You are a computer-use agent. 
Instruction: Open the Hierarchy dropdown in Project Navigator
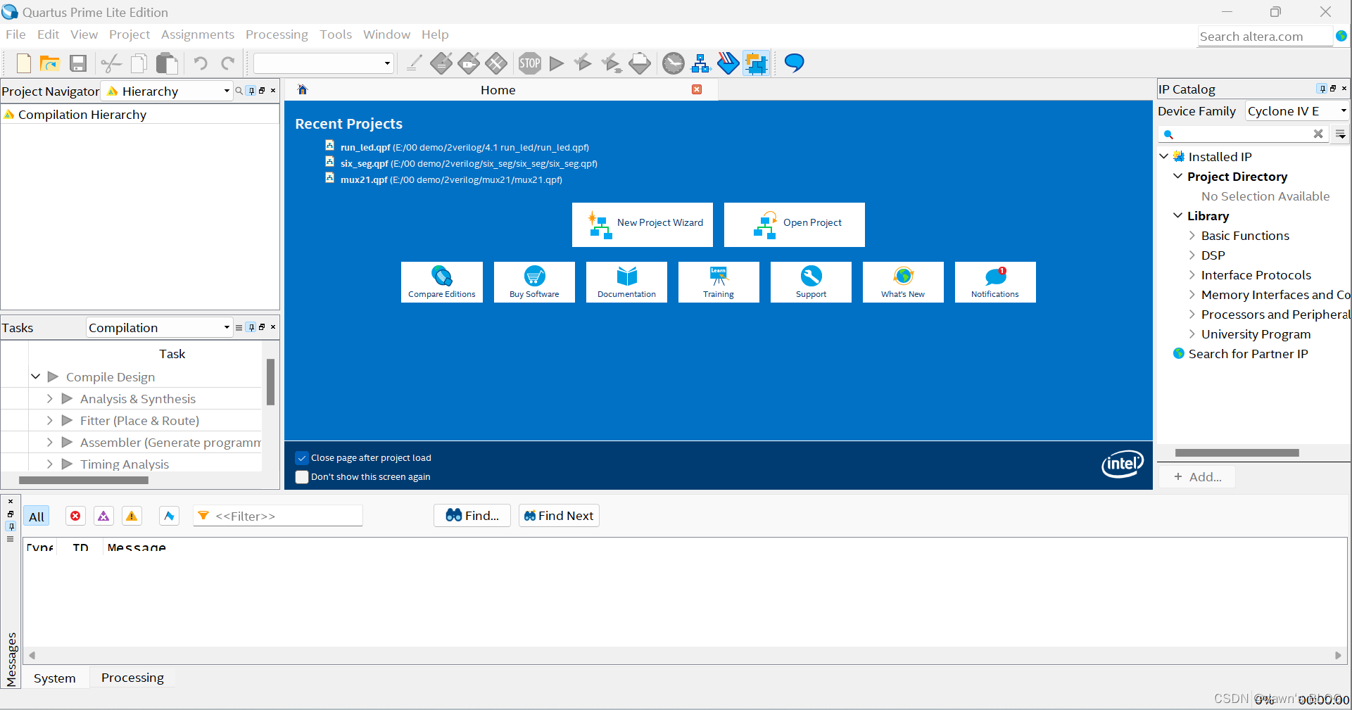click(x=168, y=91)
